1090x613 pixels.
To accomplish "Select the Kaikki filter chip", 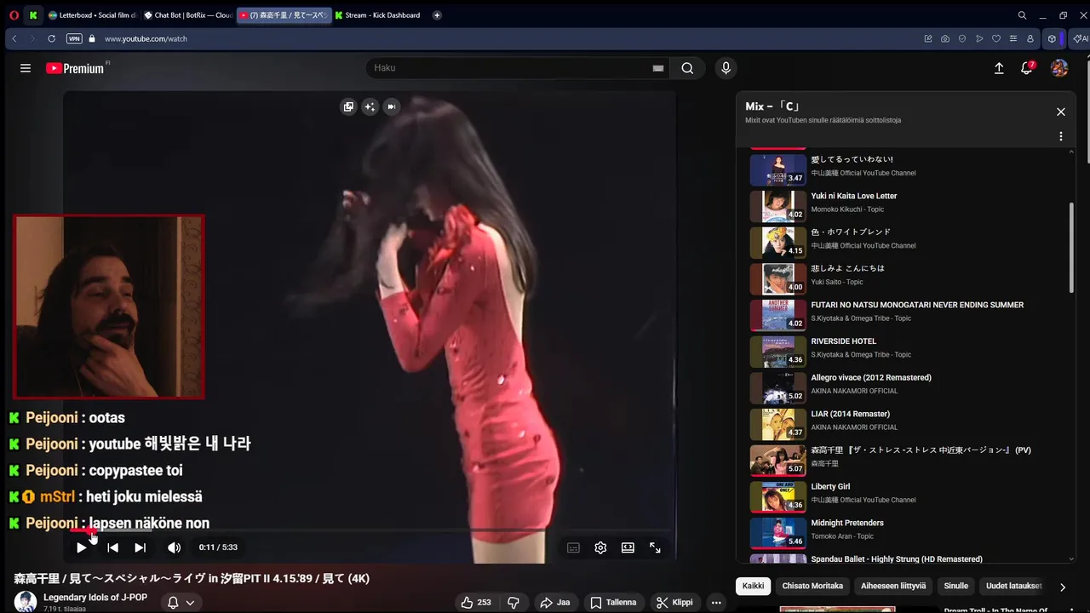I will 753,586.
